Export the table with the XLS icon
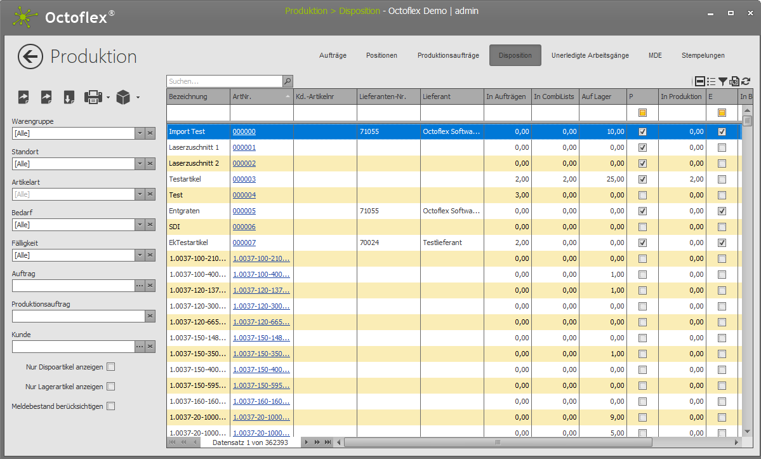 click(734, 81)
